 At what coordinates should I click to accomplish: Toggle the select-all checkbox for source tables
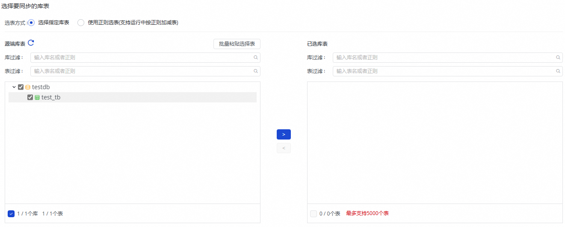tap(11, 213)
